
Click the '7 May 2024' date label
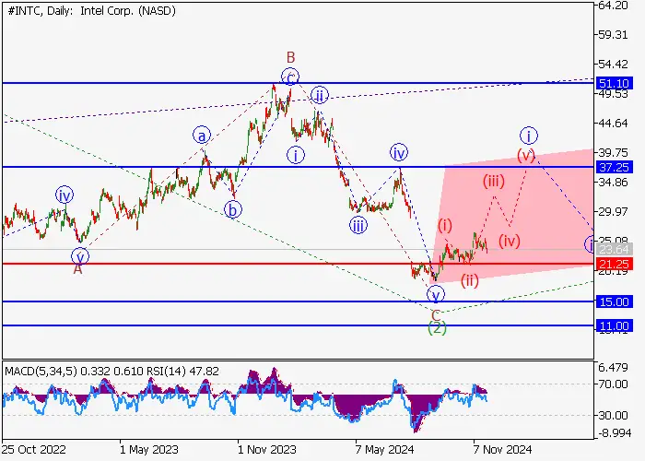(x=384, y=449)
